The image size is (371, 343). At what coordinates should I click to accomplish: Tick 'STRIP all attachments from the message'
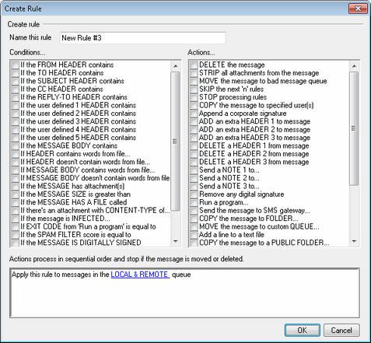[x=194, y=73]
